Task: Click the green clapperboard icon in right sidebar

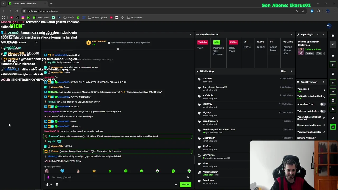Action: point(333,127)
